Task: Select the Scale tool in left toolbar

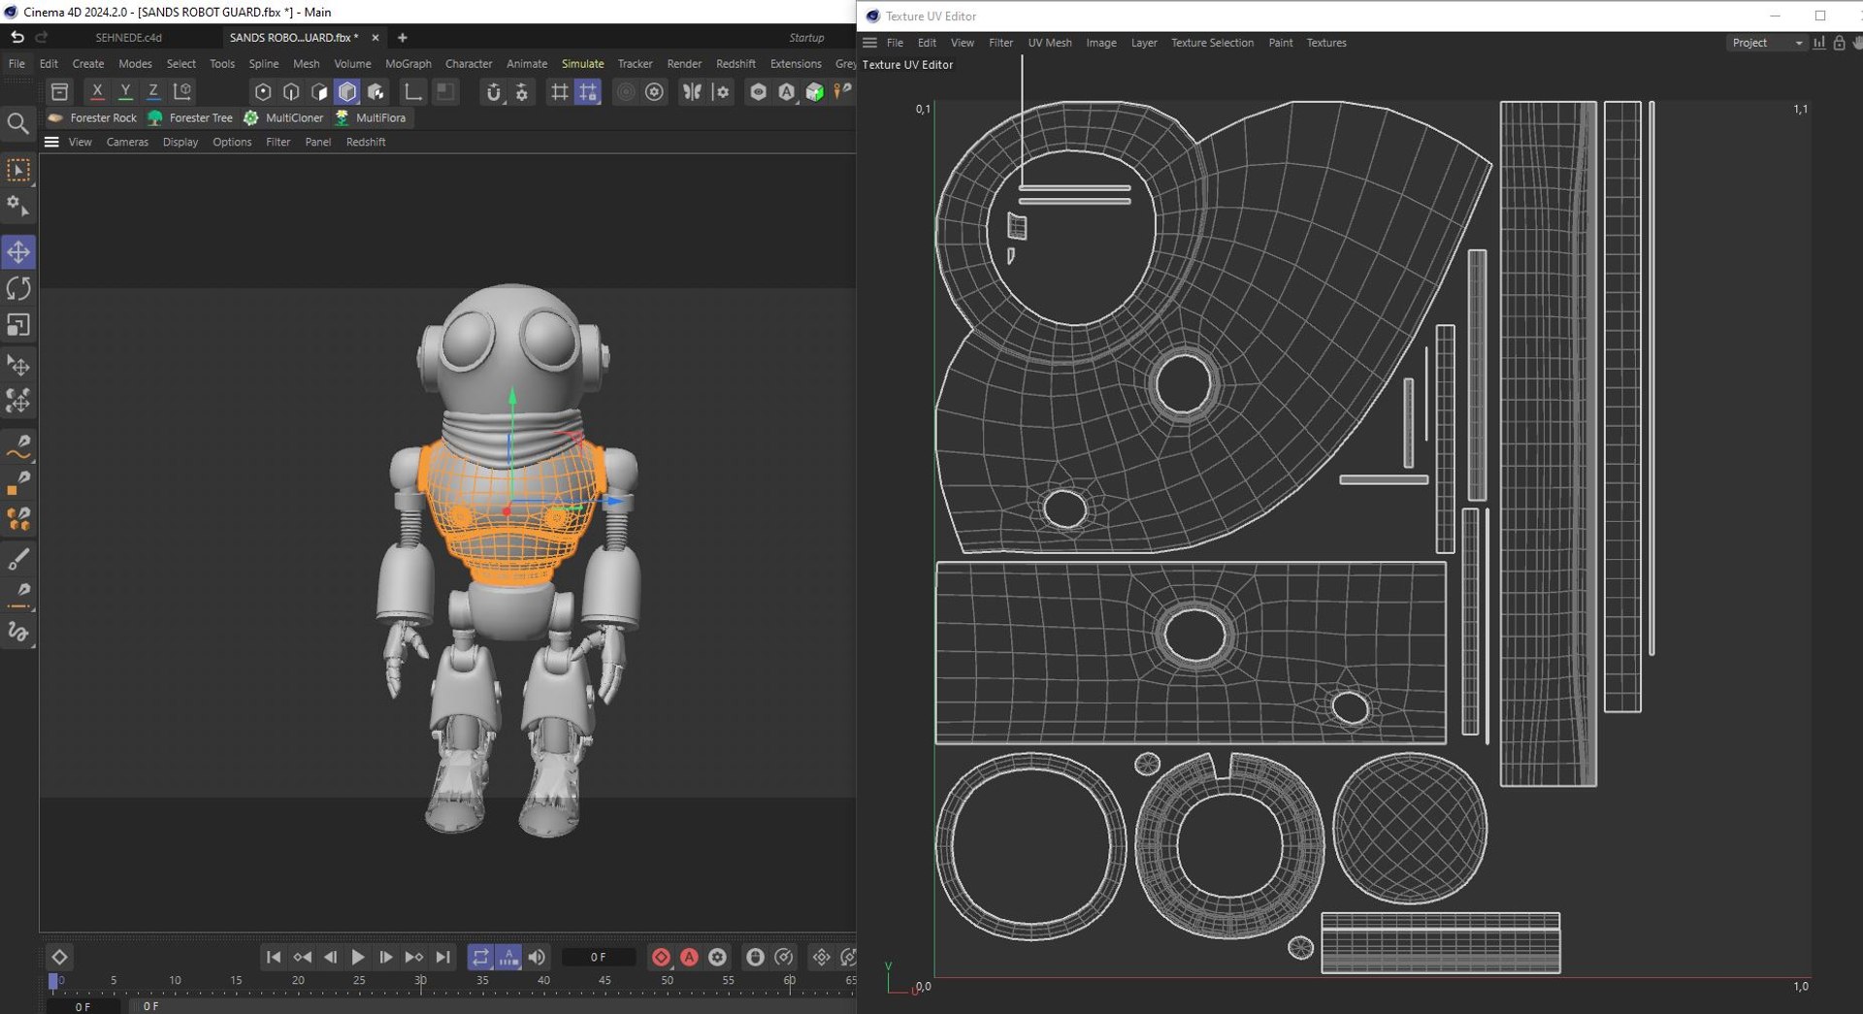Action: (x=18, y=325)
